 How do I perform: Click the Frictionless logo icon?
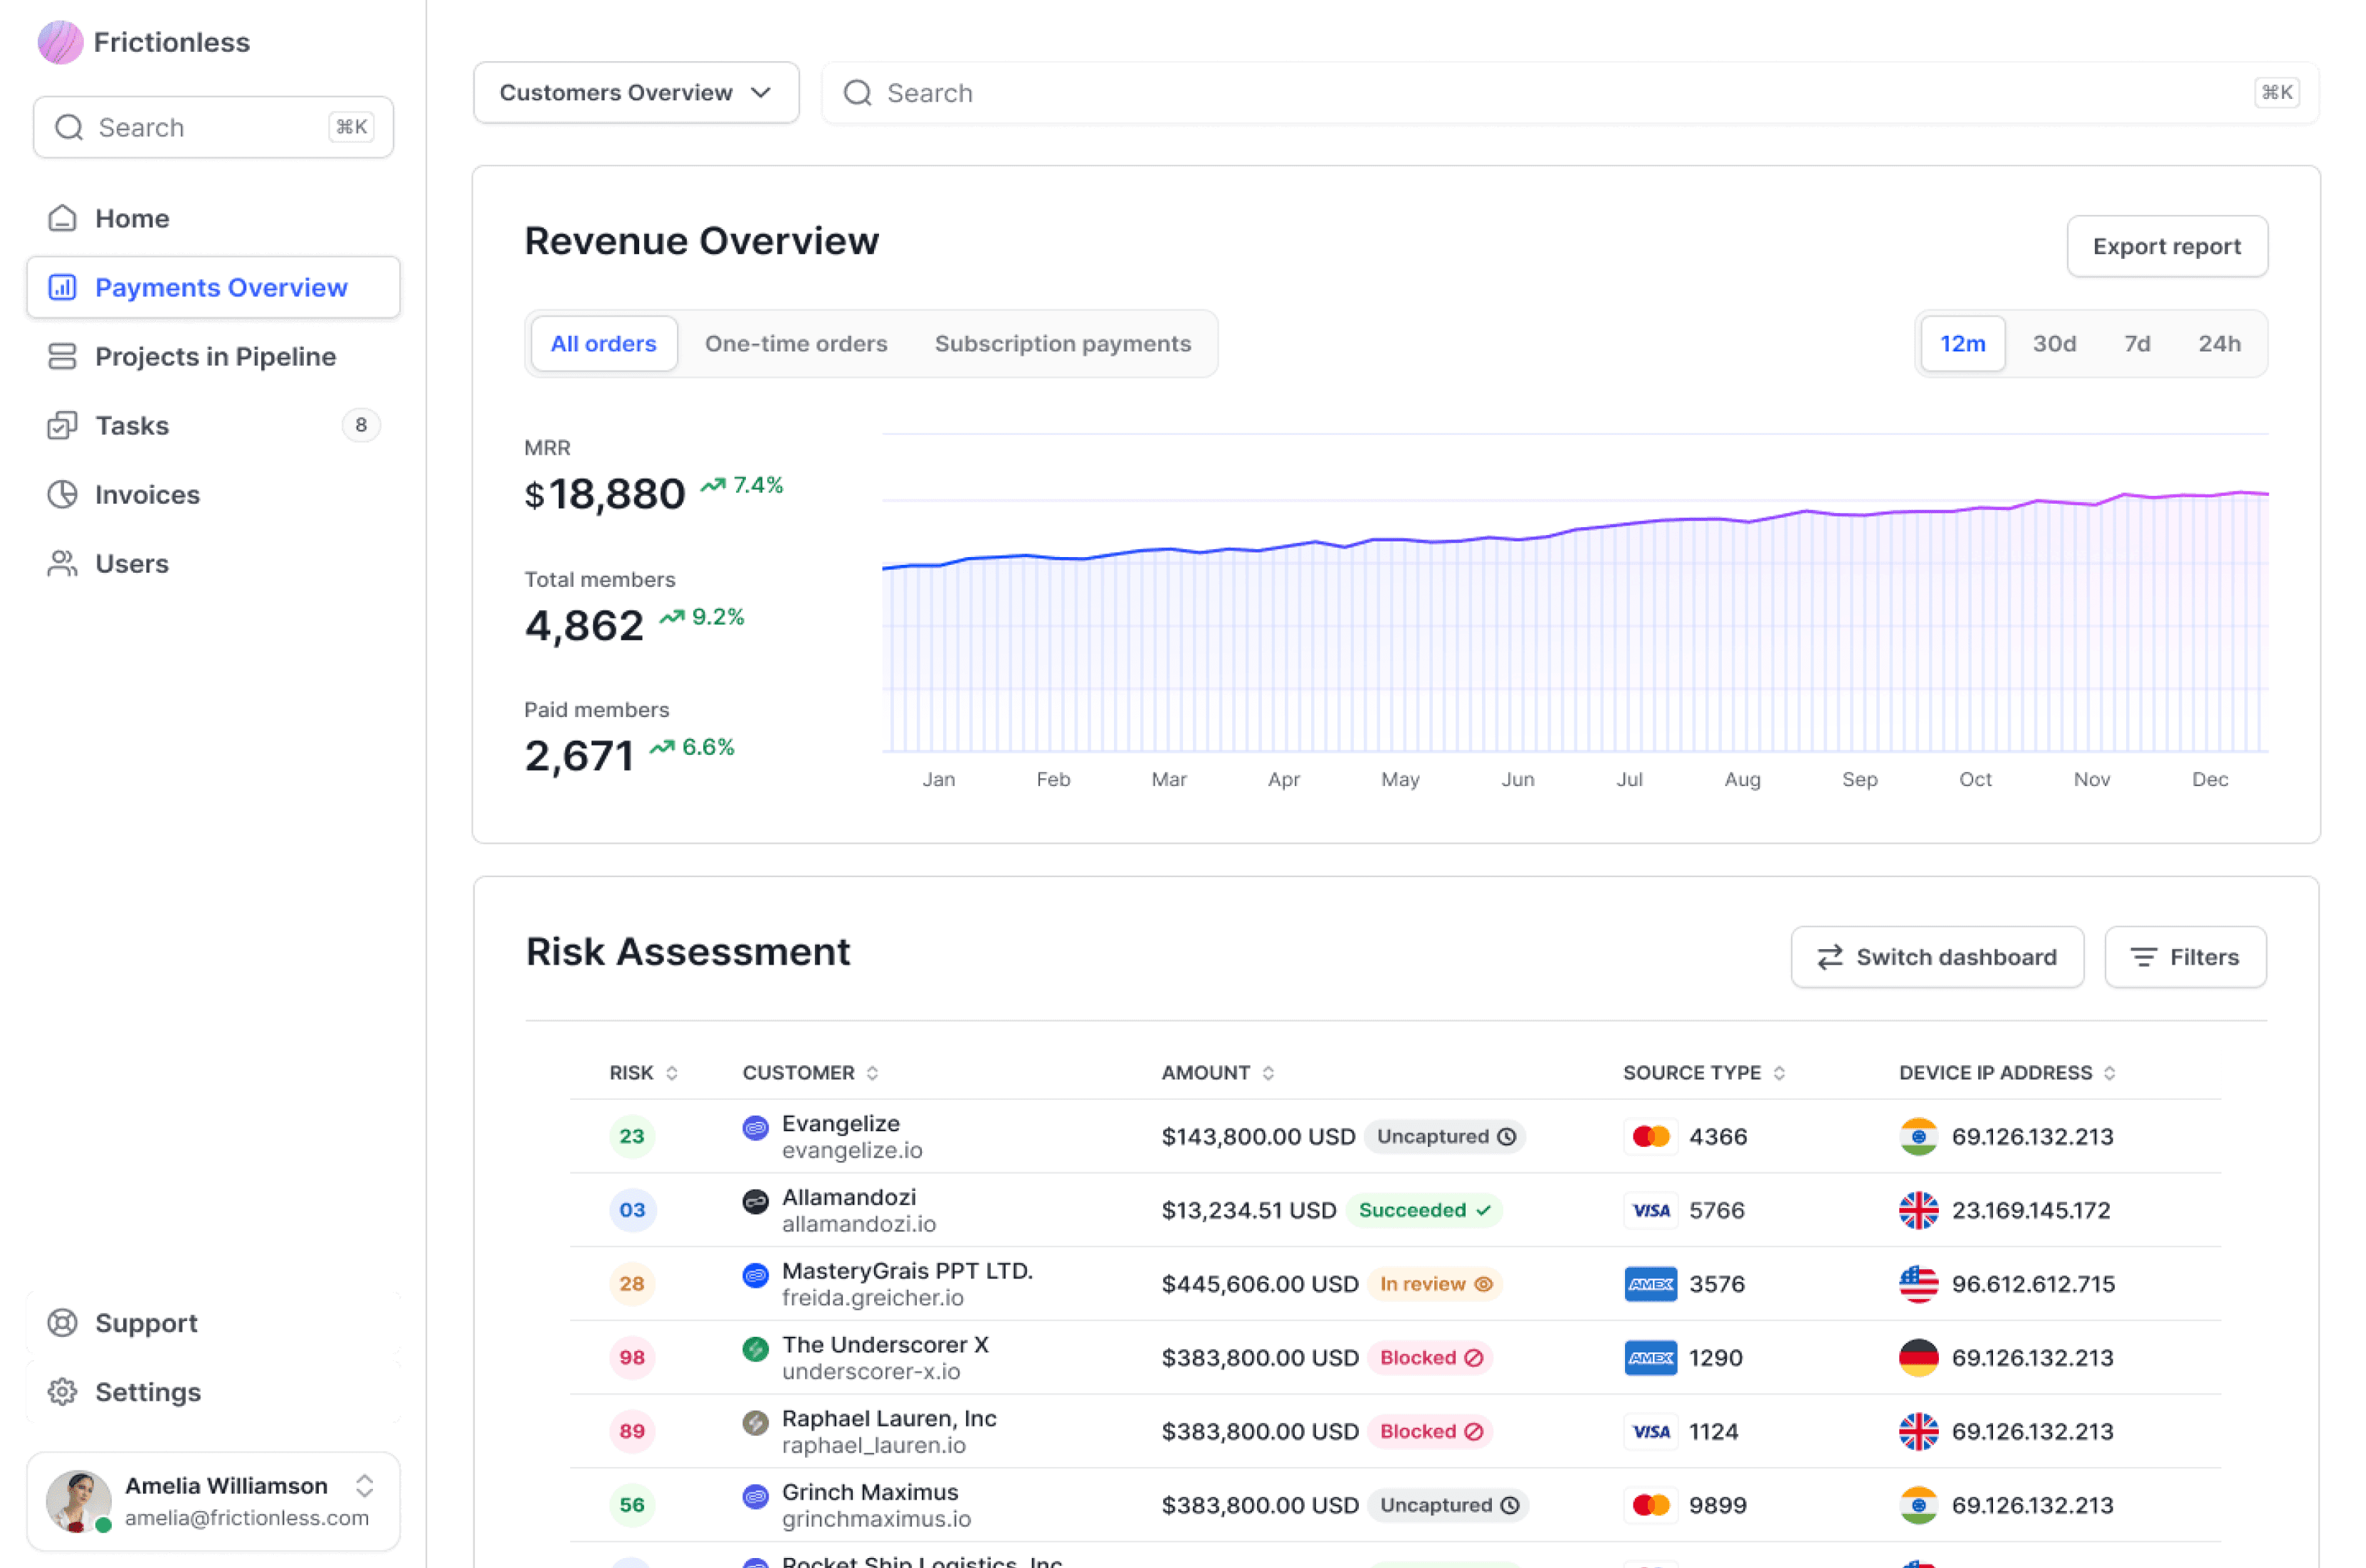60,42
